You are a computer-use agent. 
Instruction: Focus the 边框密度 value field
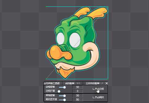78,87
